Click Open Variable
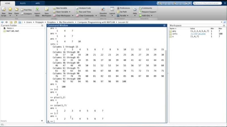227x127 pixels. 61,12
